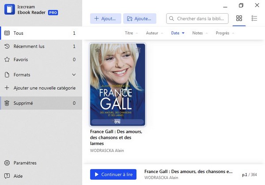265x185 pixels.
Task: Sort the library by Date
Action: [175, 33]
